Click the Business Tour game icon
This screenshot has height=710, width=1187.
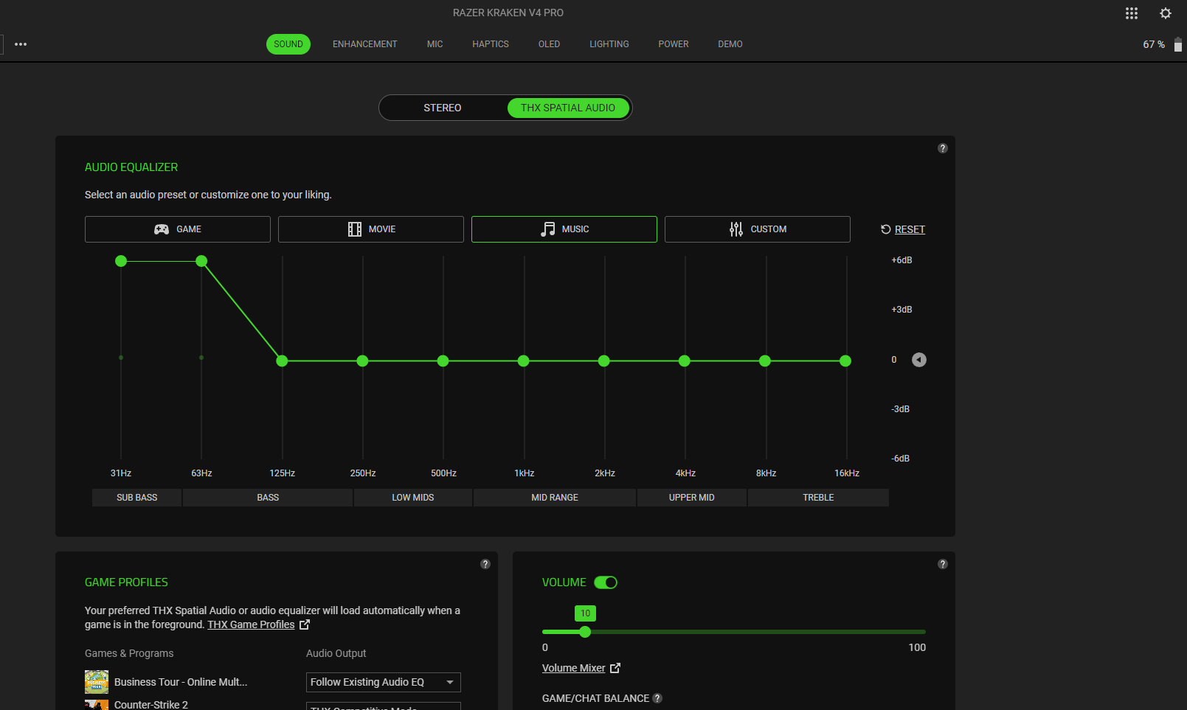pyautogui.click(x=97, y=682)
